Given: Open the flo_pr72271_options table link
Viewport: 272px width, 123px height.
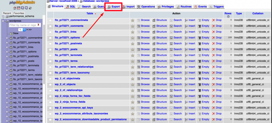Looking at the screenshot, I should coord(67,38).
